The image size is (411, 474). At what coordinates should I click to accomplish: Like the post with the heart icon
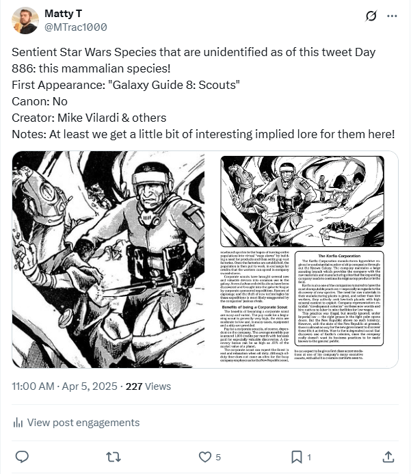pos(205,457)
